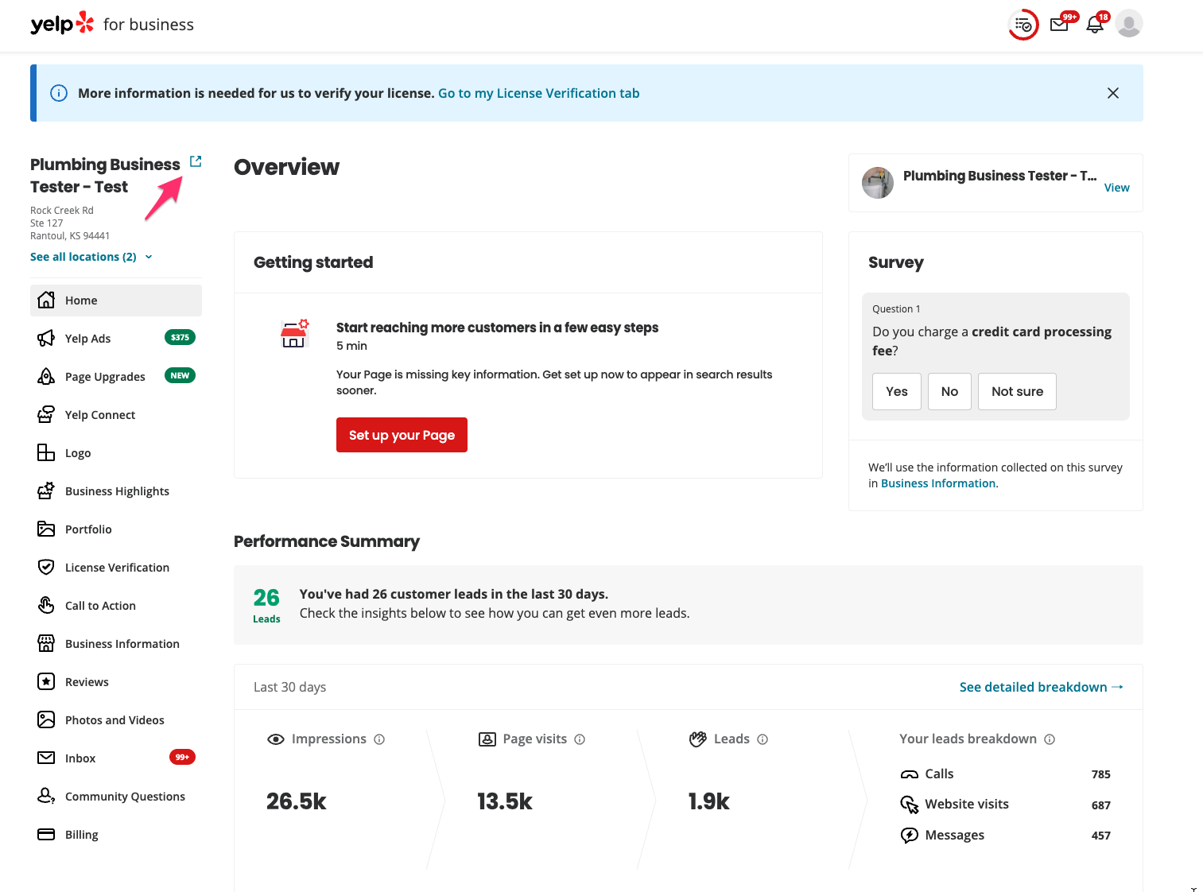Click the Messages chat bubble icon
Viewport: 1203px width, 892px height.
coord(910,836)
